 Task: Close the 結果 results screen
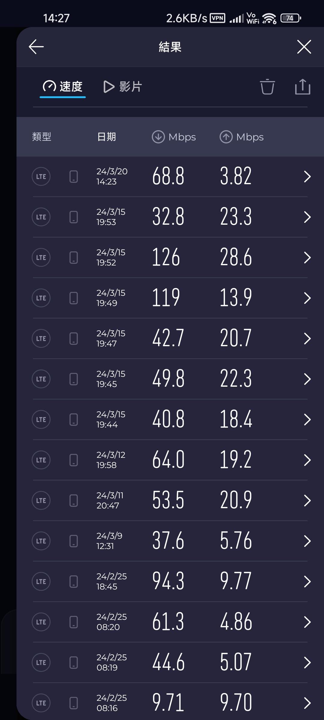pyautogui.click(x=304, y=47)
